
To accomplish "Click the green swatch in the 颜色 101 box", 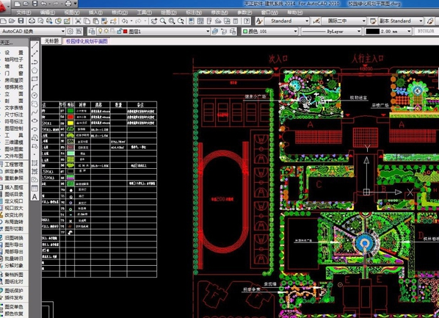I will point(245,32).
